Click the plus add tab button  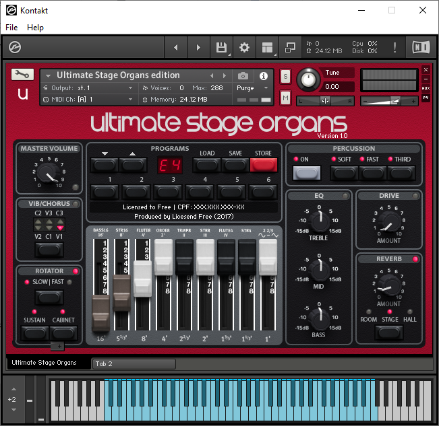pos(58,346)
